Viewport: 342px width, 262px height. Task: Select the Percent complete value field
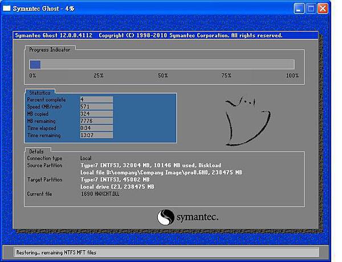[96, 99]
